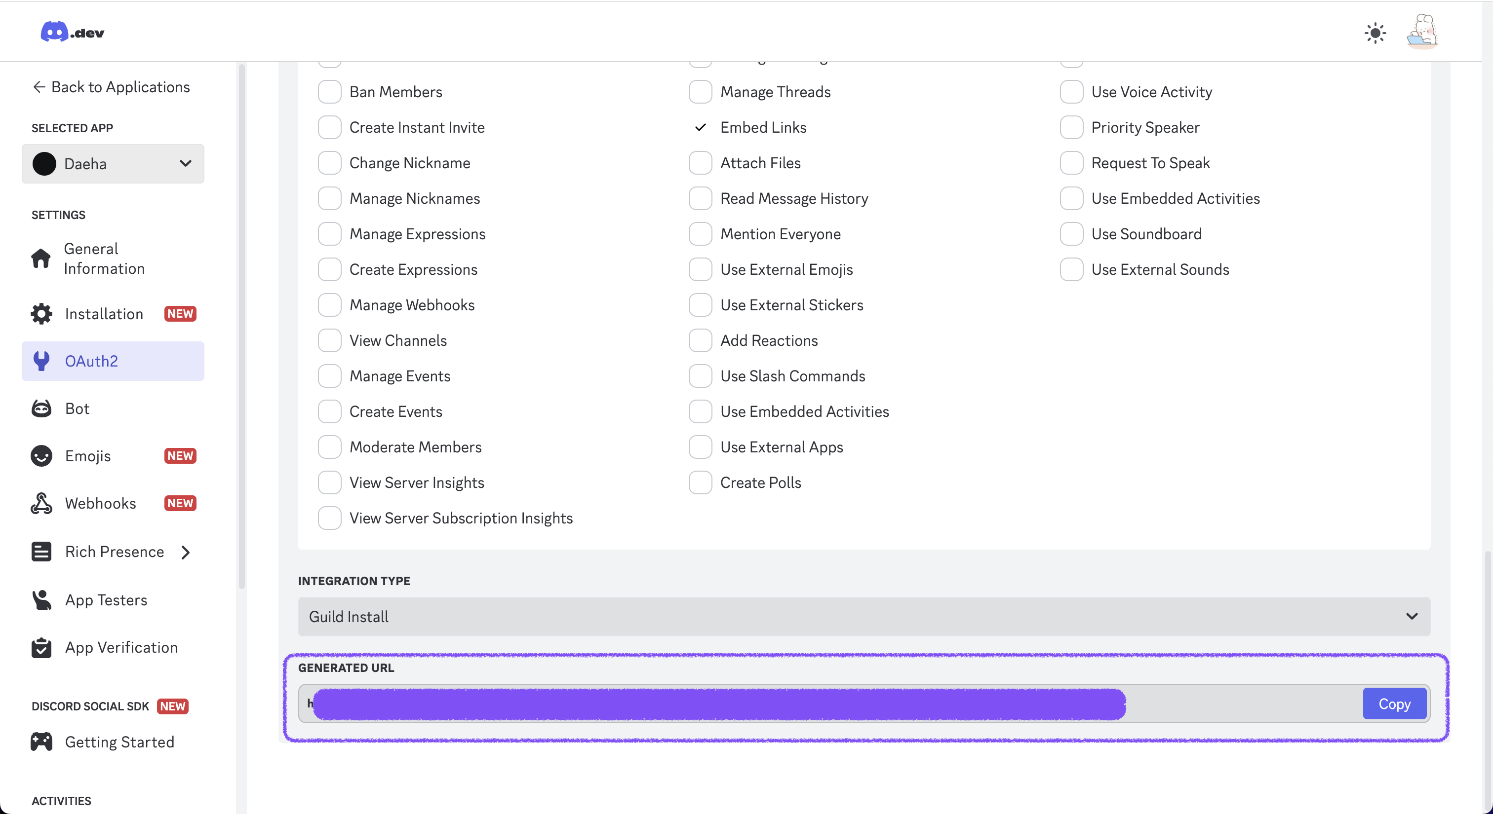This screenshot has height=814, width=1493.
Task: Open the Webhooks settings page
Action: point(113,504)
